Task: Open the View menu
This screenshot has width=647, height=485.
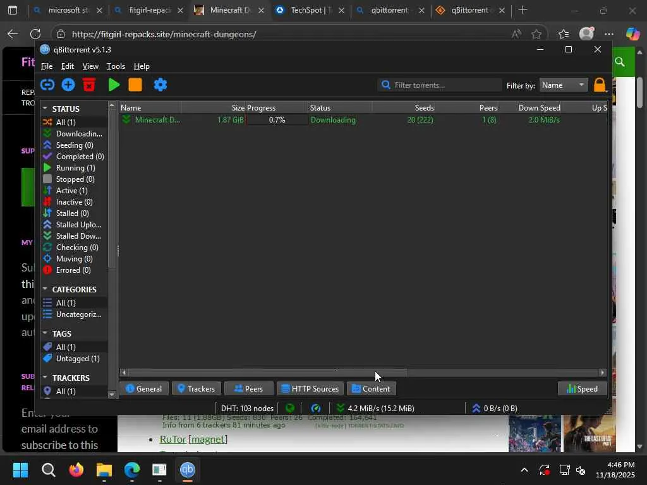Action: coord(90,66)
